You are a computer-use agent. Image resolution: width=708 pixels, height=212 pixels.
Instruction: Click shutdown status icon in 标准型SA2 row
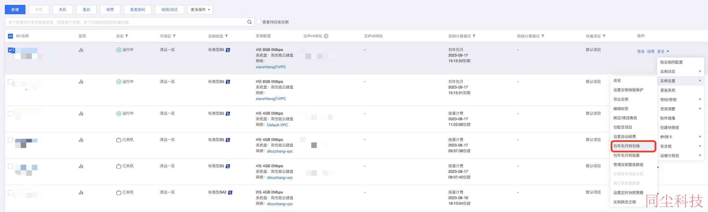pos(118,193)
